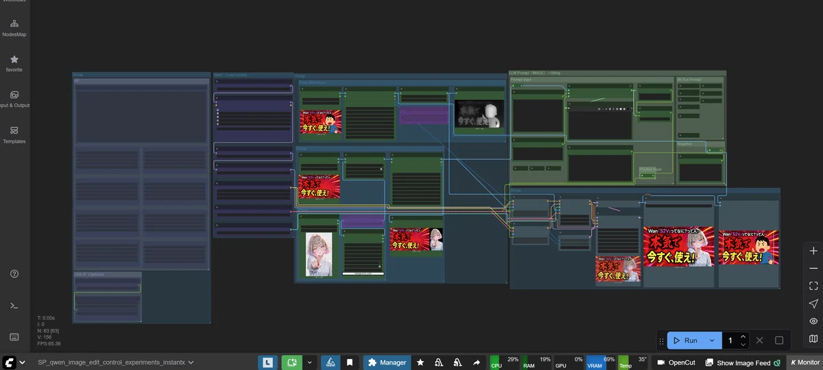Select the girl portrait image preview

point(319,254)
